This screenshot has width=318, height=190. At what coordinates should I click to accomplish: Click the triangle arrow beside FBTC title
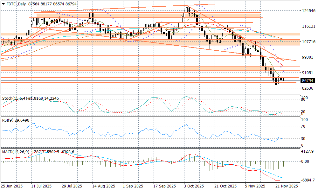pyautogui.click(x=3, y=3)
